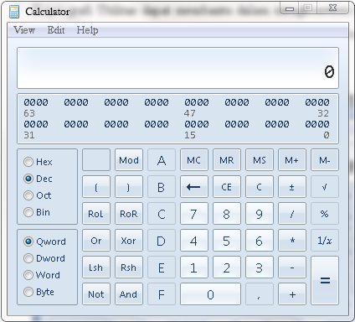Click the number 2 button
The width and height of the screenshot is (355, 322).
click(x=227, y=267)
